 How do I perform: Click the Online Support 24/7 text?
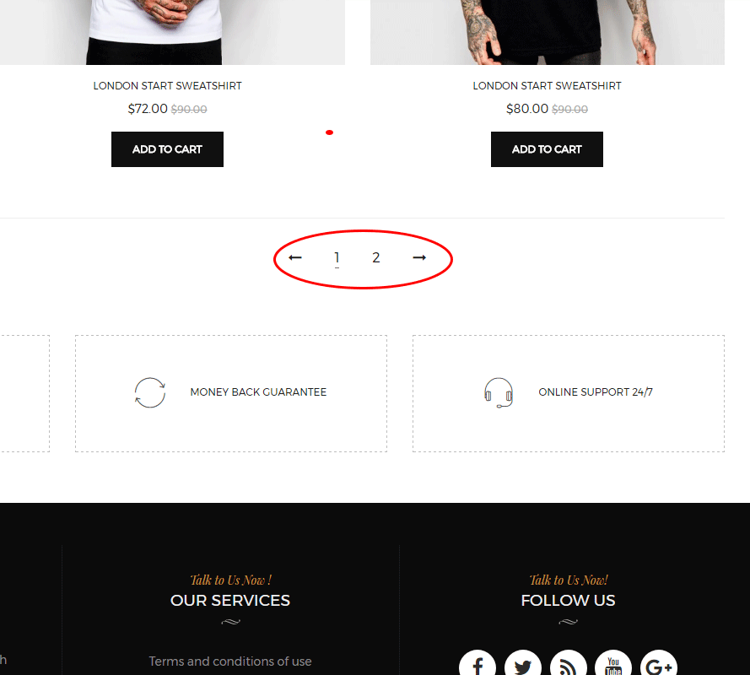596,392
